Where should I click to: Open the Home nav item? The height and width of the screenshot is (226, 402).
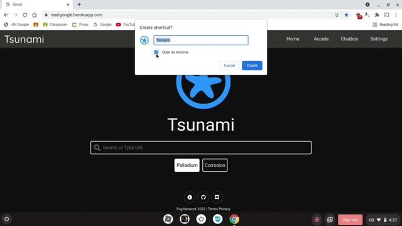click(293, 39)
